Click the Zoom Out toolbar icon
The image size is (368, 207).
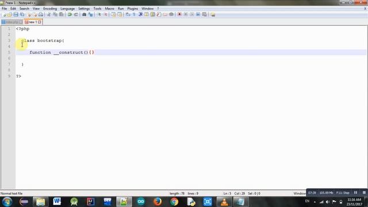point(105,14)
